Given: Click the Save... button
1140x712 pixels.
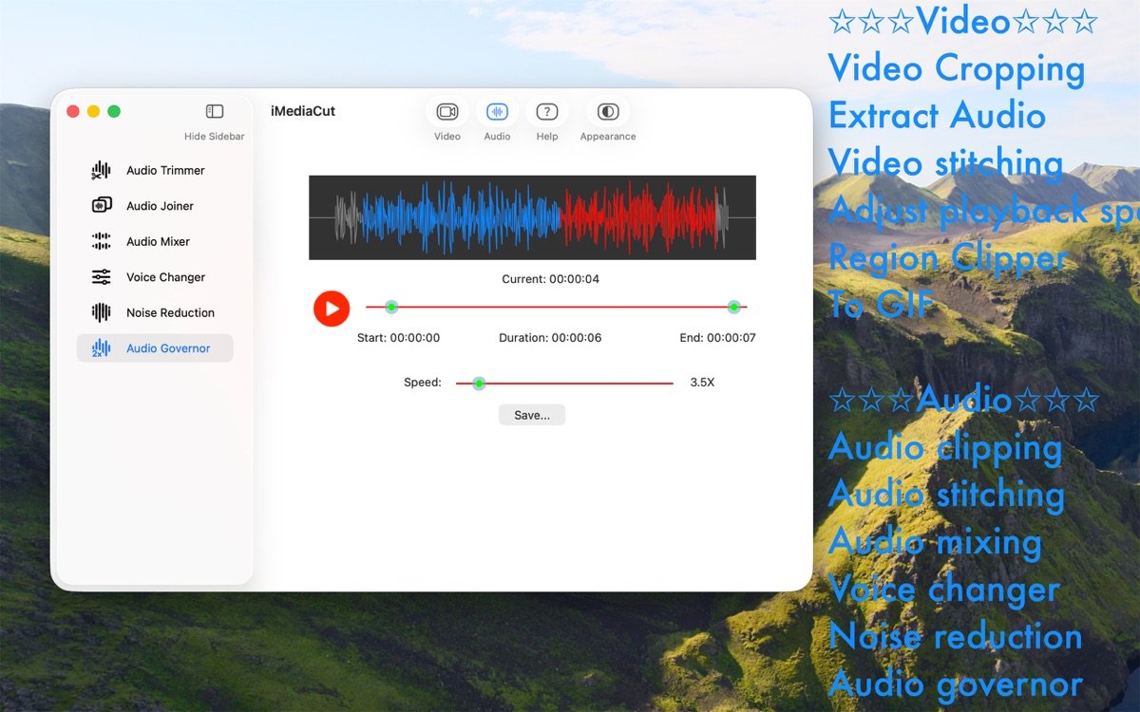Looking at the screenshot, I should [532, 415].
